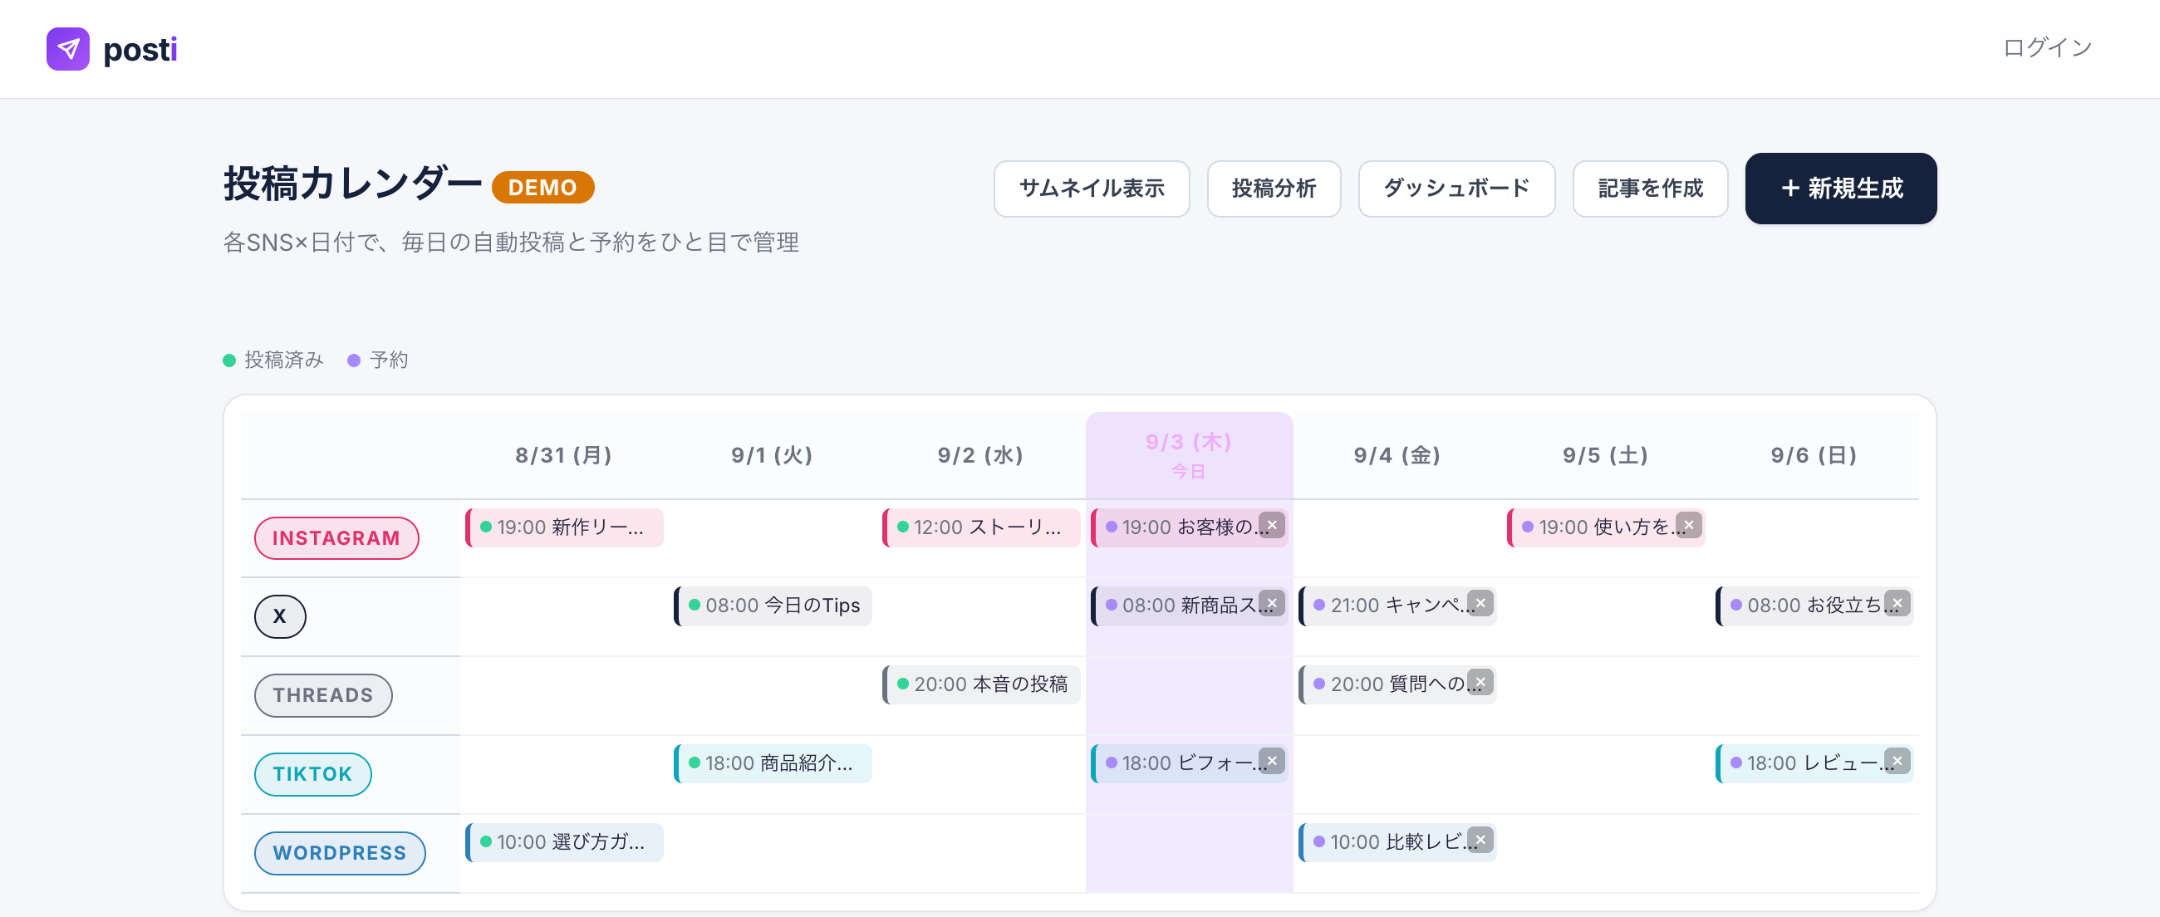The image size is (2160, 917).
Task: Click the 投稿済み legend label
Action: coord(283,360)
